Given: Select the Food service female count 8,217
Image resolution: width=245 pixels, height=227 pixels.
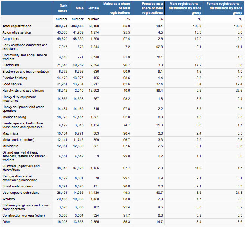Looking at the screenshot, I should (x=95, y=84).
